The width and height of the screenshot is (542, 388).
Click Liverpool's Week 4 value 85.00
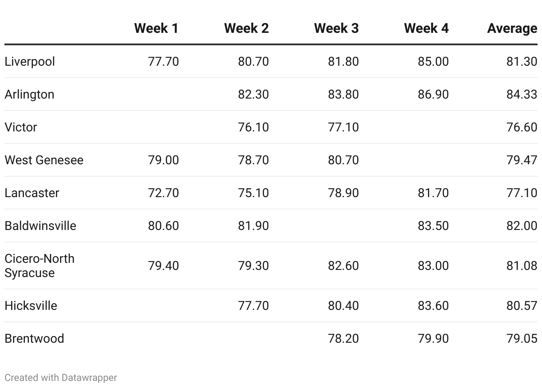pyautogui.click(x=433, y=61)
